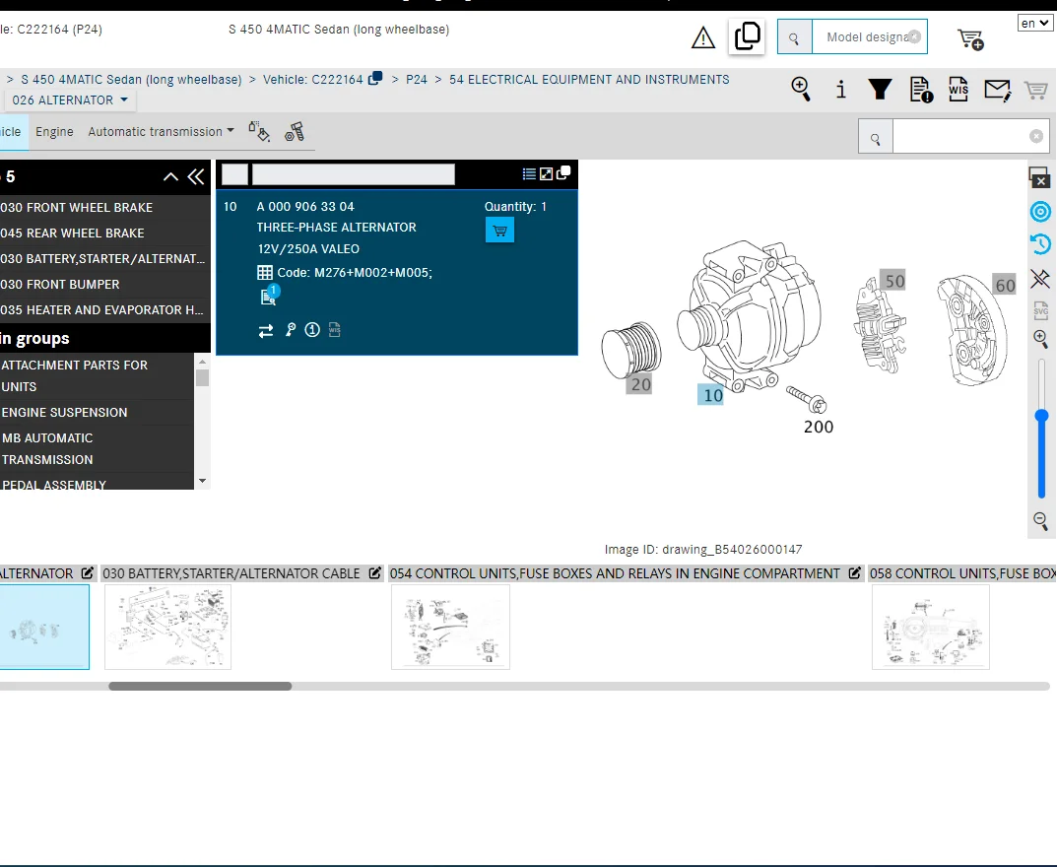Click the warning triangle icon in header
Image resolution: width=1057 pixels, height=867 pixels.
[703, 37]
